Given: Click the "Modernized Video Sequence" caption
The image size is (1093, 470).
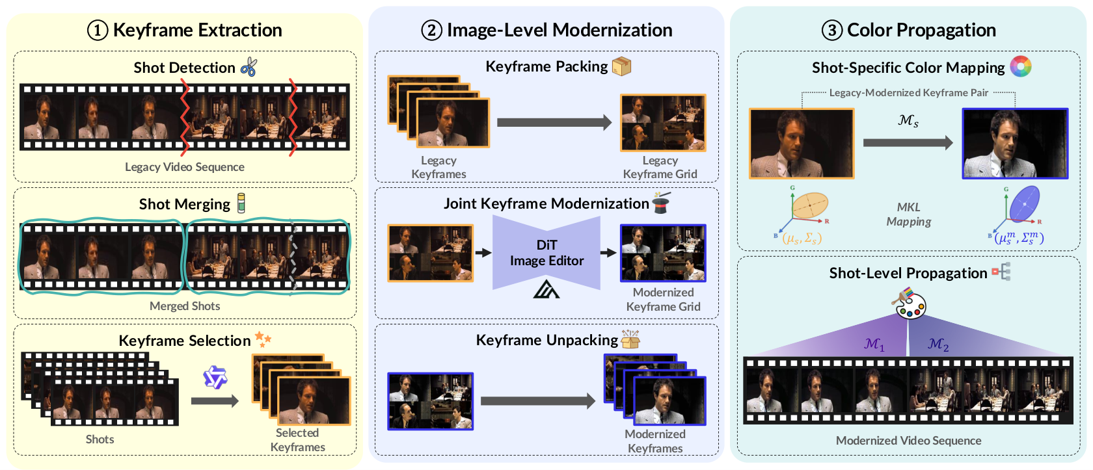Looking at the screenshot, I should pyautogui.click(x=908, y=440).
